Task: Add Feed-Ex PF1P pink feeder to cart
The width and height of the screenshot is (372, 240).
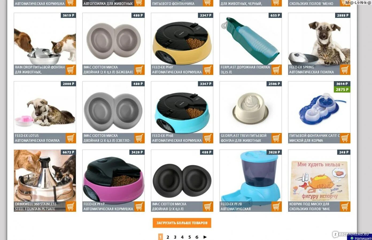Action: (139, 207)
